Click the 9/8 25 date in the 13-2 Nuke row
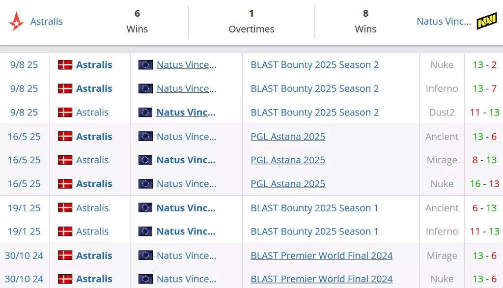Image resolution: width=503 pixels, height=288 pixels. click(x=24, y=65)
